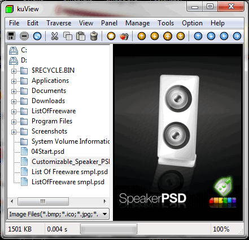The image size is (249, 240).
Task: Click the blue left arrow icon
Action: coord(224,36)
